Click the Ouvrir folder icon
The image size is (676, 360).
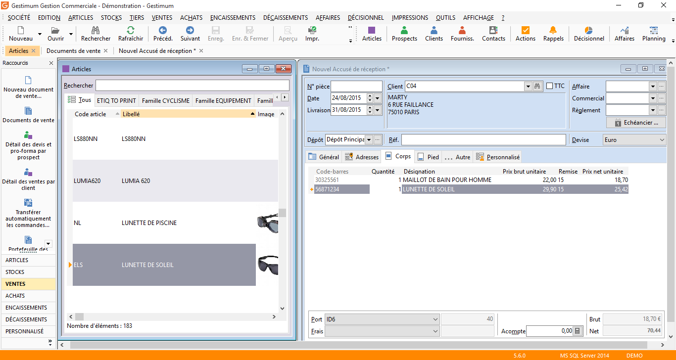tap(55, 30)
